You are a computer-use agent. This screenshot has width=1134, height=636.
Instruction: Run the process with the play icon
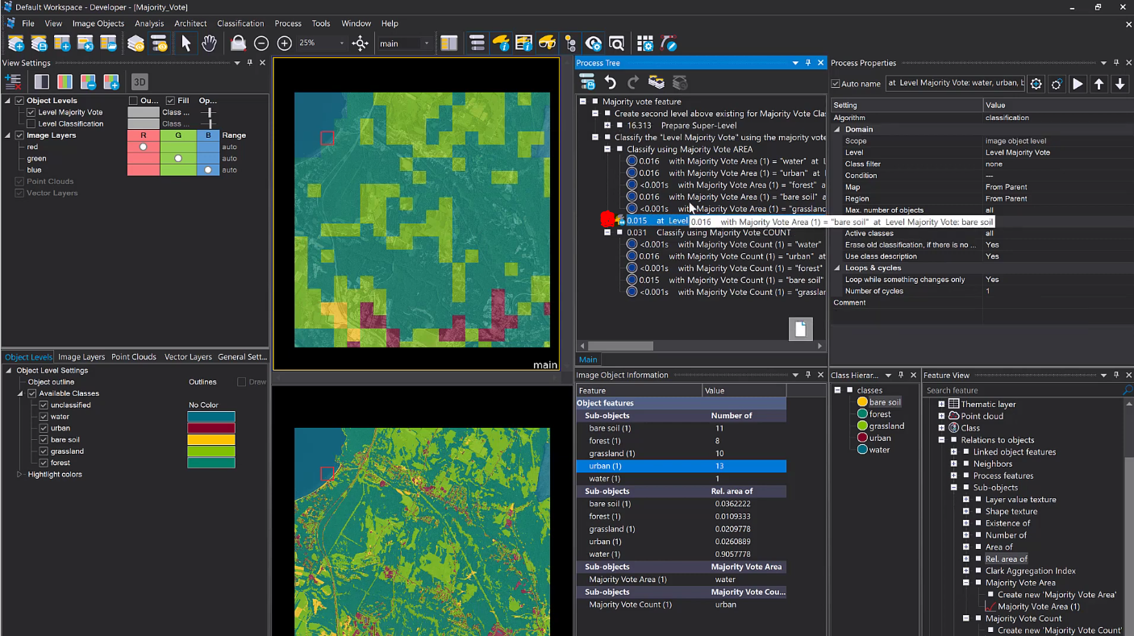1078,83
